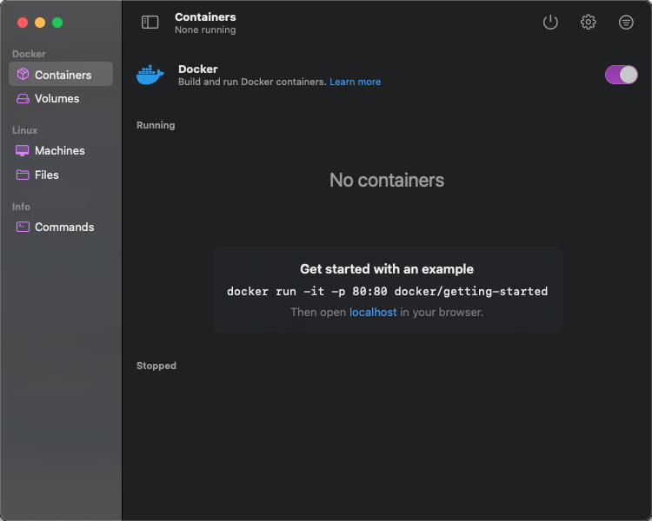Click the Get started with an example heading
652x521 pixels.
point(387,269)
